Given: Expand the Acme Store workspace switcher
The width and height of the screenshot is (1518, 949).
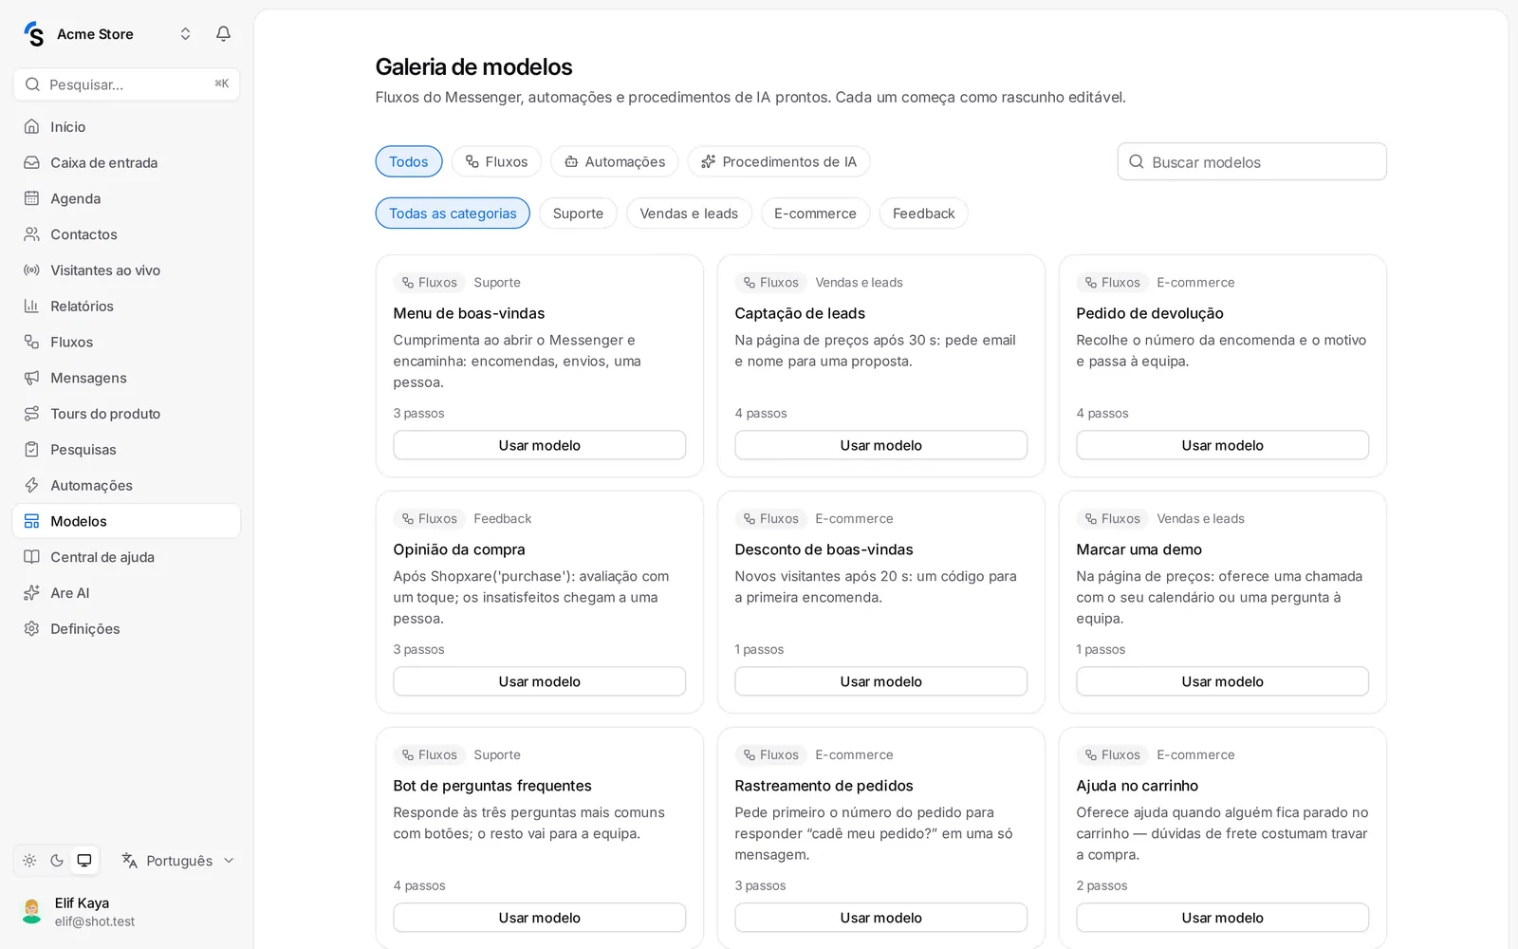Looking at the screenshot, I should coord(185,34).
